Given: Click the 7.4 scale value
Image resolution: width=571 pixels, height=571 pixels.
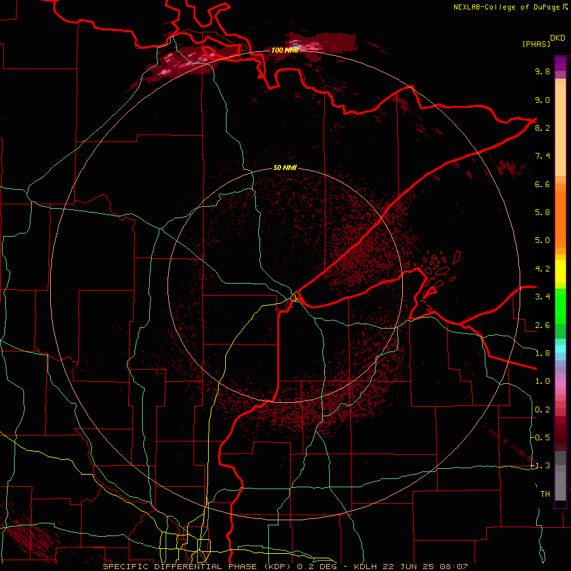Looking at the screenshot, I should click(x=542, y=156).
